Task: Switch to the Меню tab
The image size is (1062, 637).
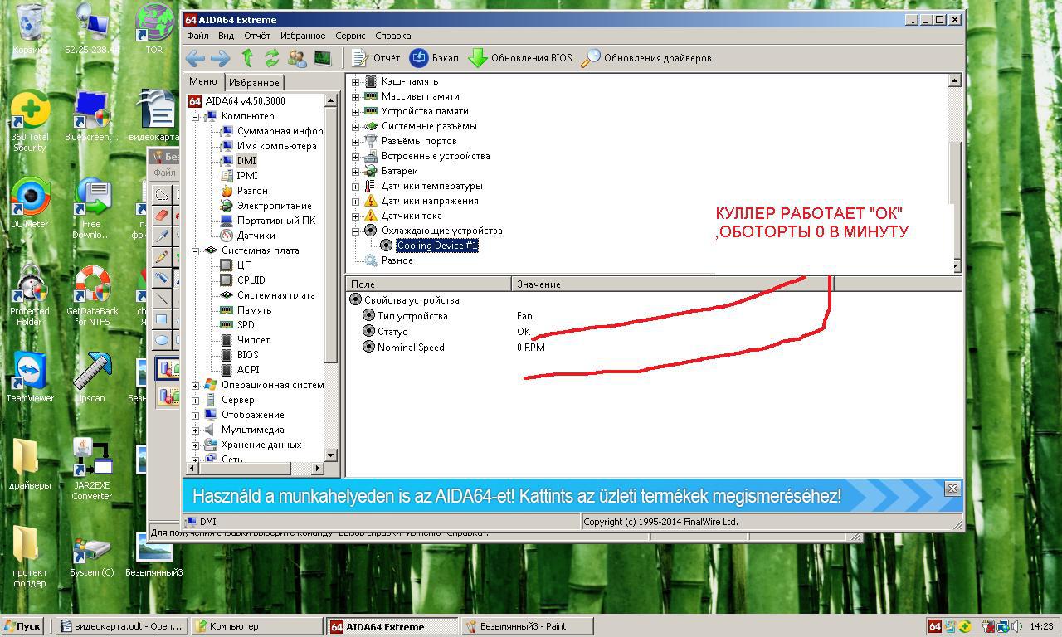Action: click(x=202, y=81)
